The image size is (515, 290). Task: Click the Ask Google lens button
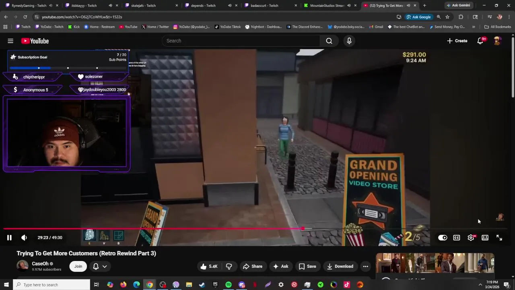(418, 17)
